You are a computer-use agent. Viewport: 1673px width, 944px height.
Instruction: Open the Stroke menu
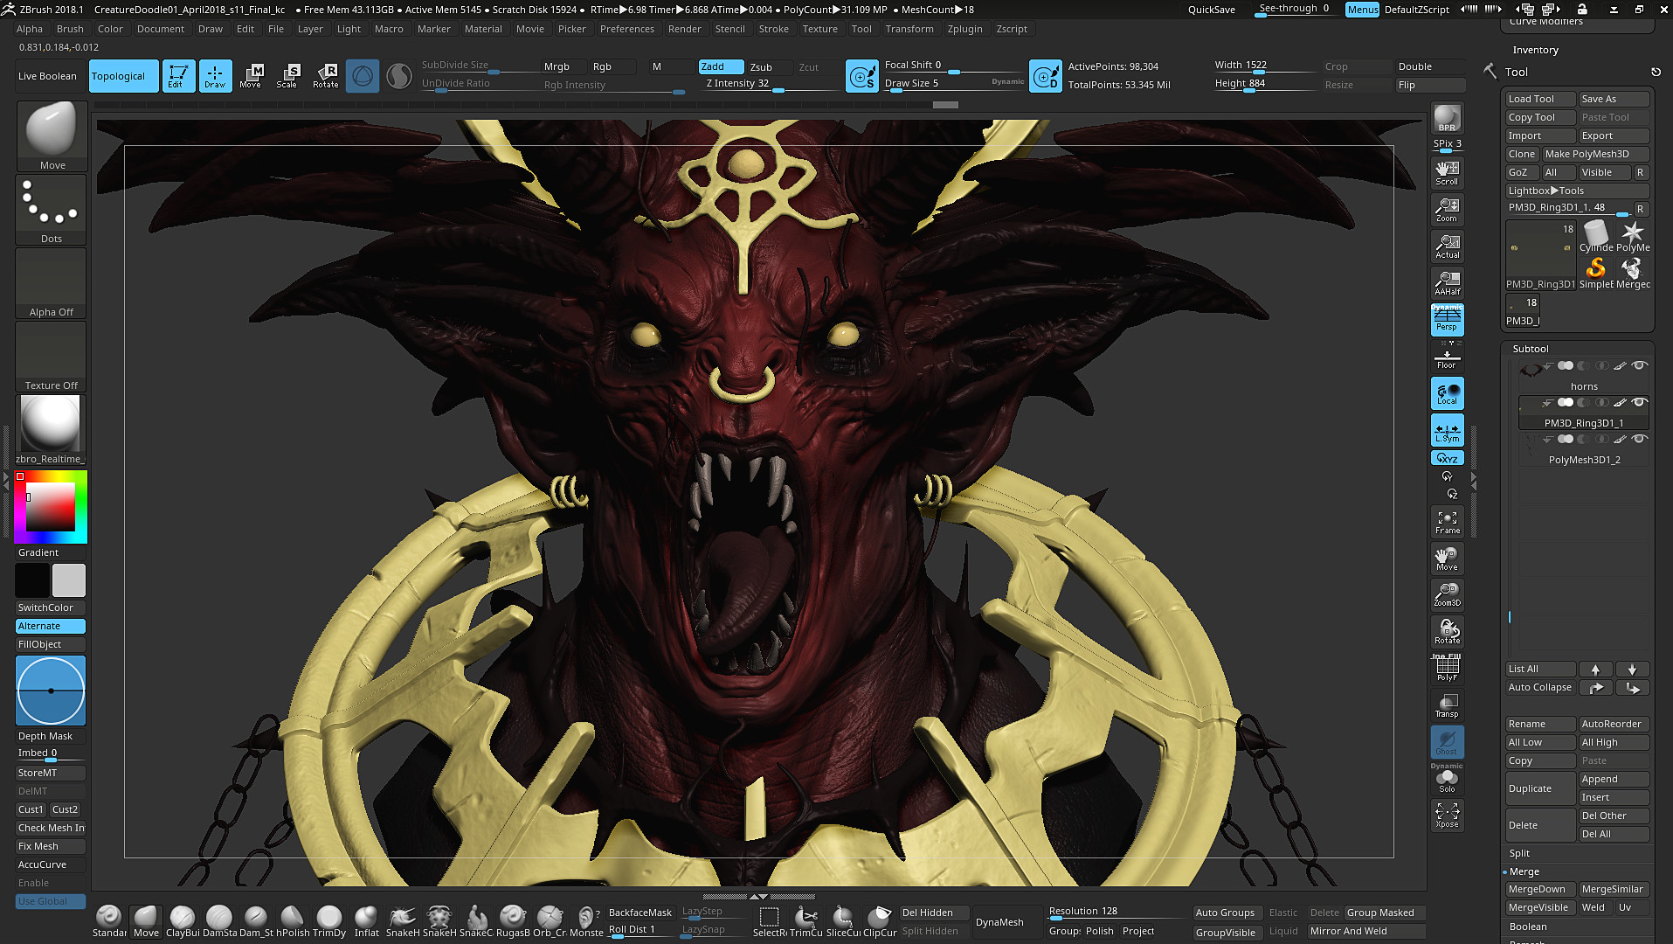coord(773,29)
